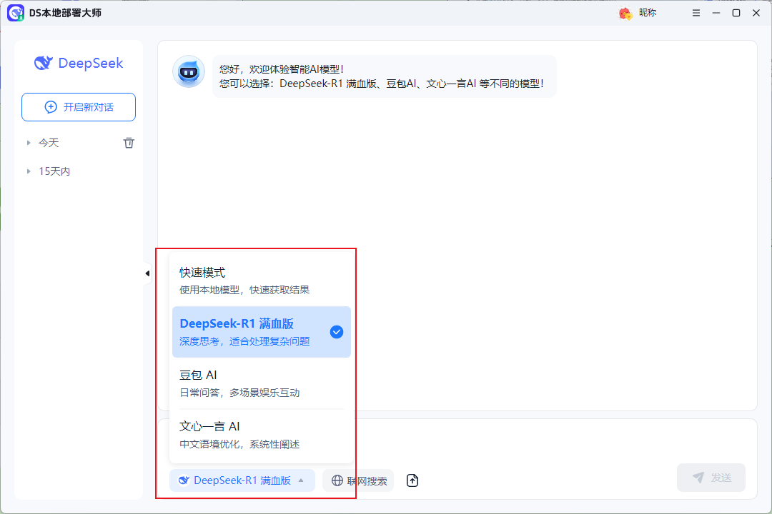
Task: Click the DS本地部署大师 app logo
Action: pos(16,12)
